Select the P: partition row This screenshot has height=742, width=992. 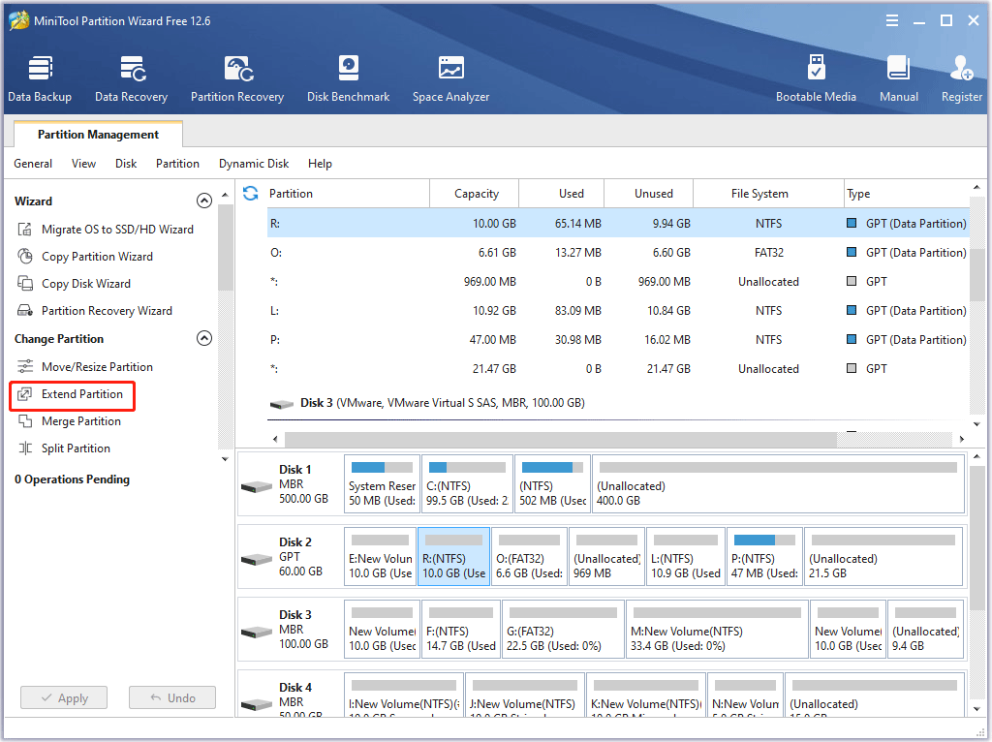point(617,340)
